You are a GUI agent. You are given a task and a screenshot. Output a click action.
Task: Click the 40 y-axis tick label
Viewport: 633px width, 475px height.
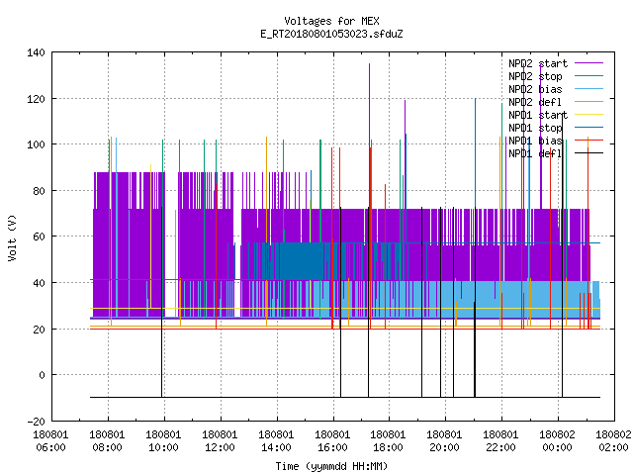click(39, 283)
